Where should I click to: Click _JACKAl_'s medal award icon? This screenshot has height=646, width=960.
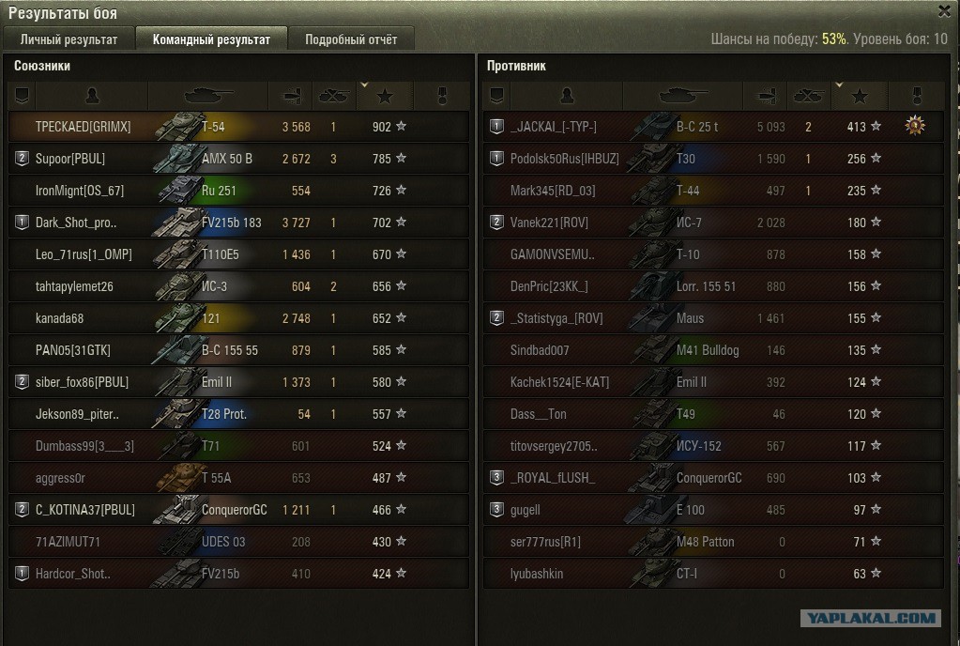[915, 126]
